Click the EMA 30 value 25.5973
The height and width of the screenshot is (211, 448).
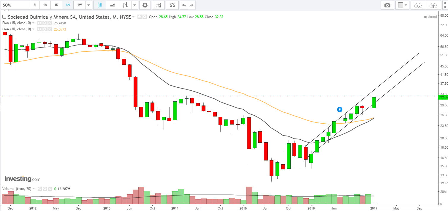[x=60, y=29]
